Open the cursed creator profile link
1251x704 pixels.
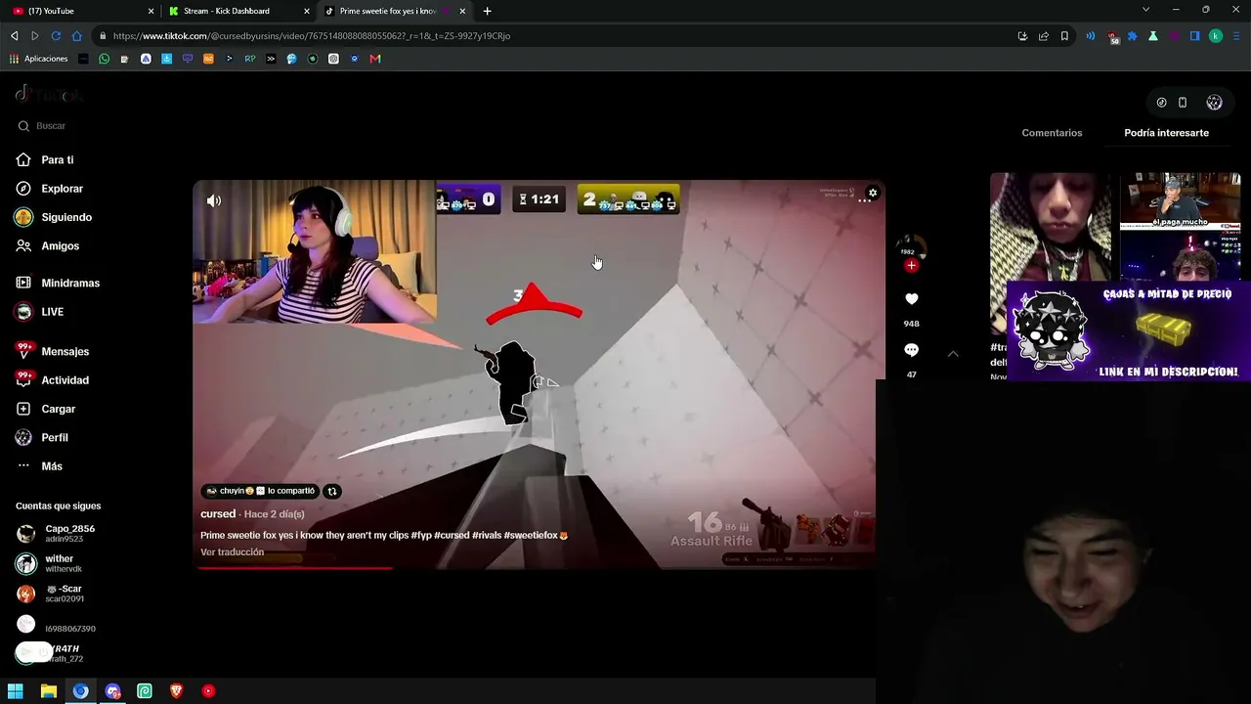click(218, 513)
